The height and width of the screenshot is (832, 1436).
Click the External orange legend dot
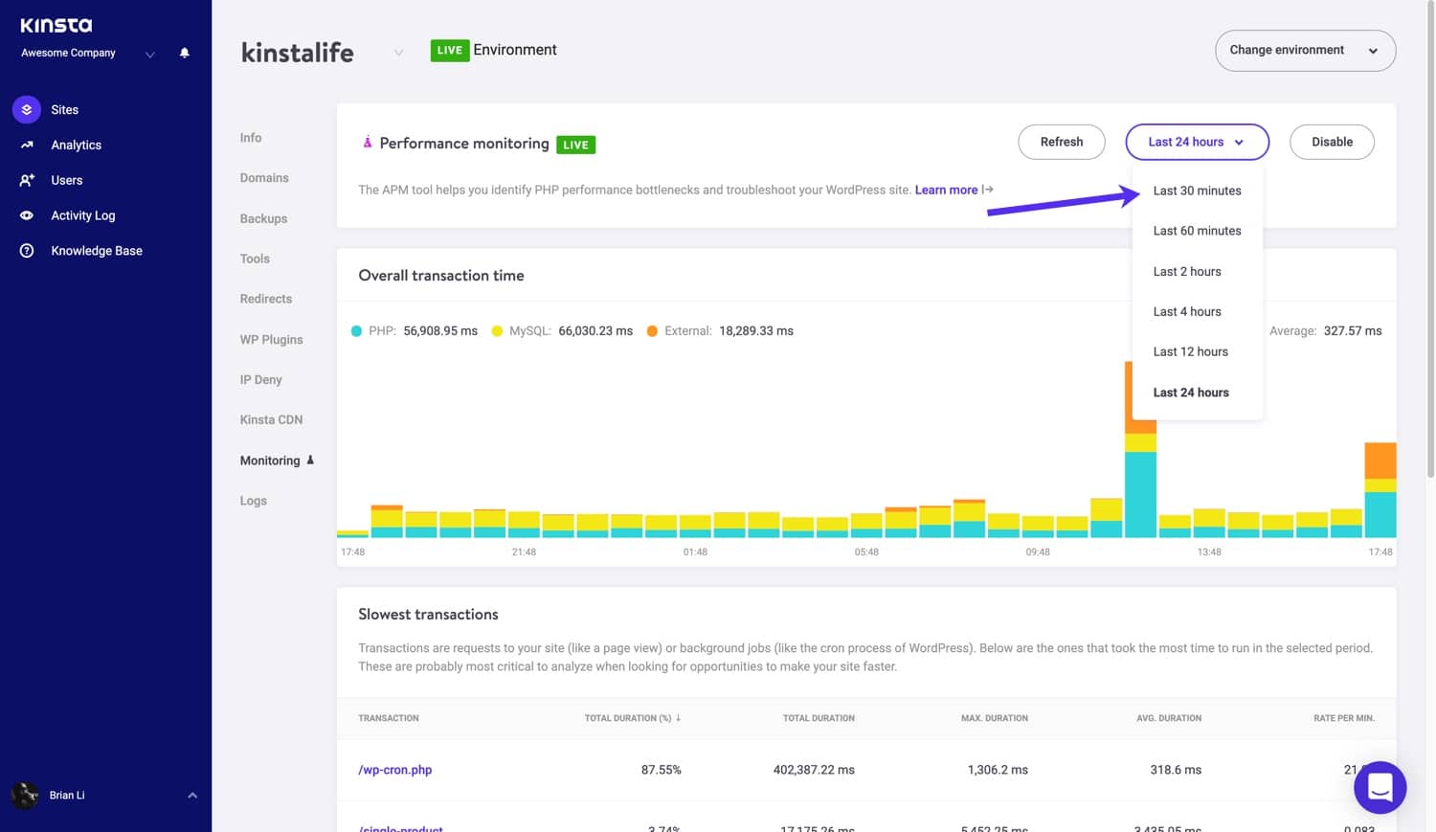[x=652, y=331]
